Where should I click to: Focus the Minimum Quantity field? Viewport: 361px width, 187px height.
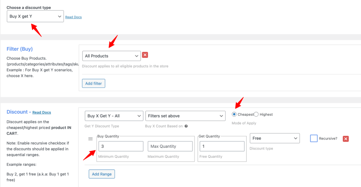pos(121,146)
